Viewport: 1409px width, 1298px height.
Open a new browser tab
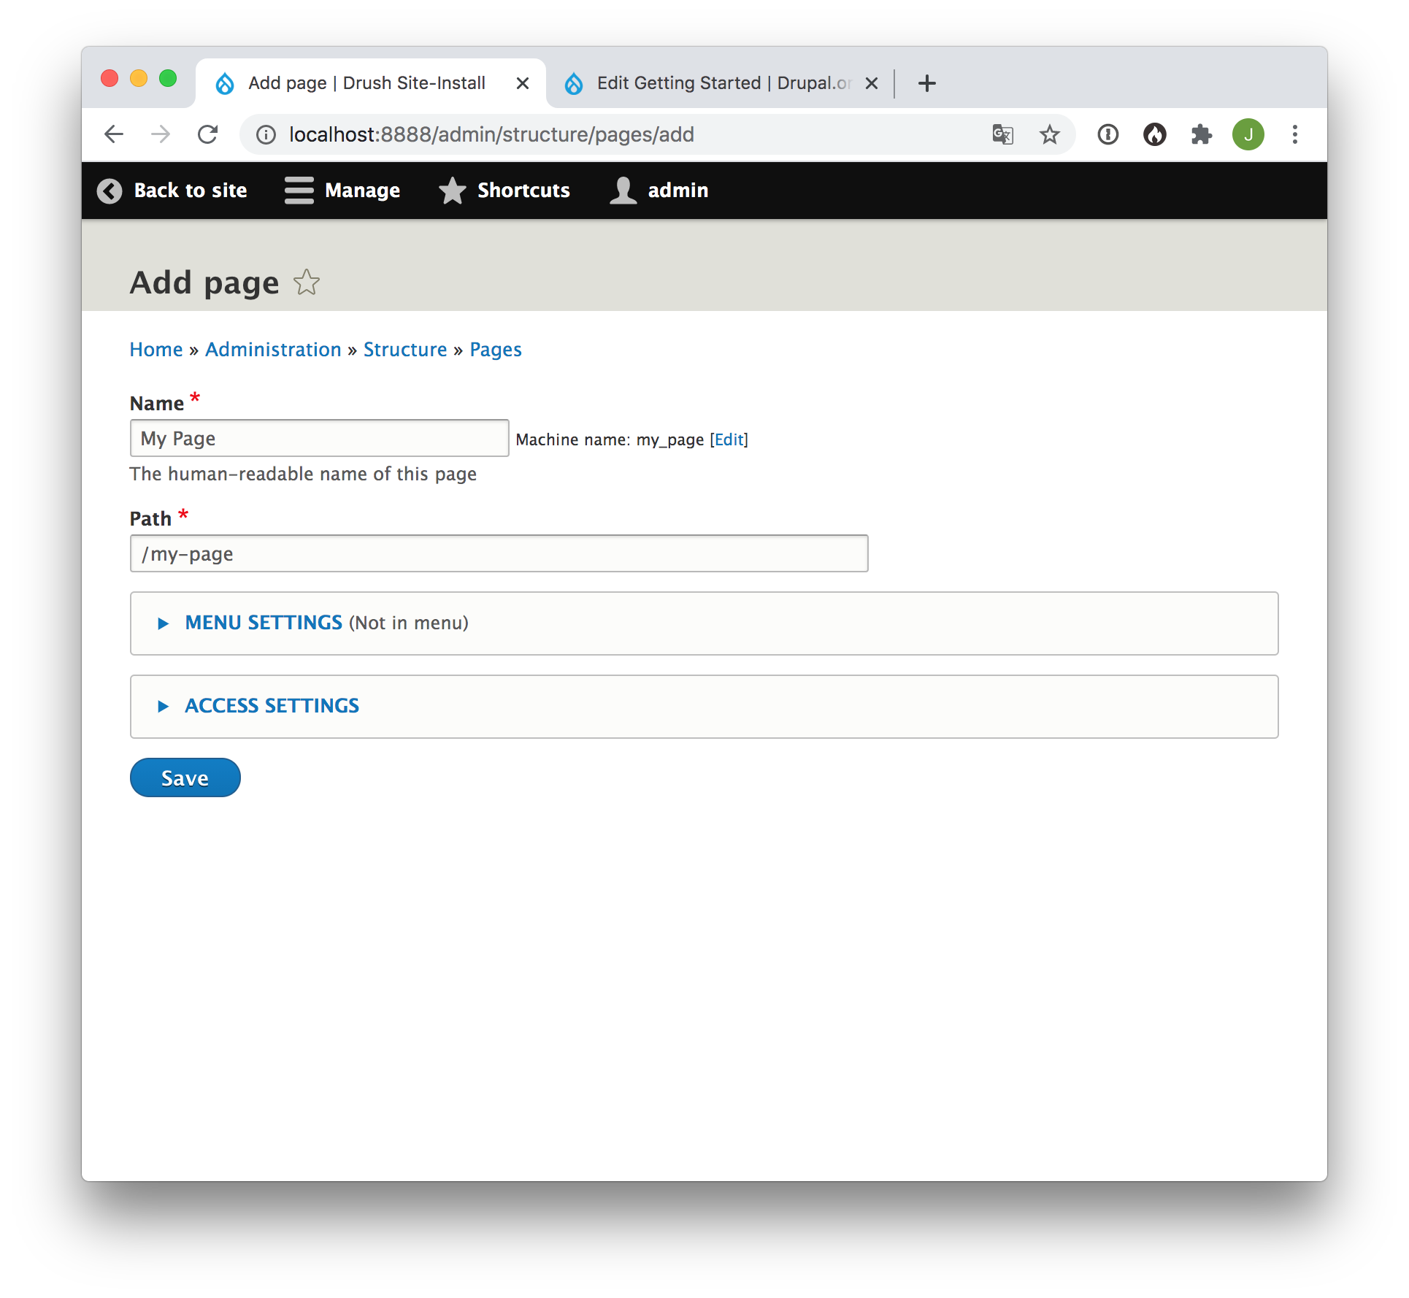(x=926, y=82)
